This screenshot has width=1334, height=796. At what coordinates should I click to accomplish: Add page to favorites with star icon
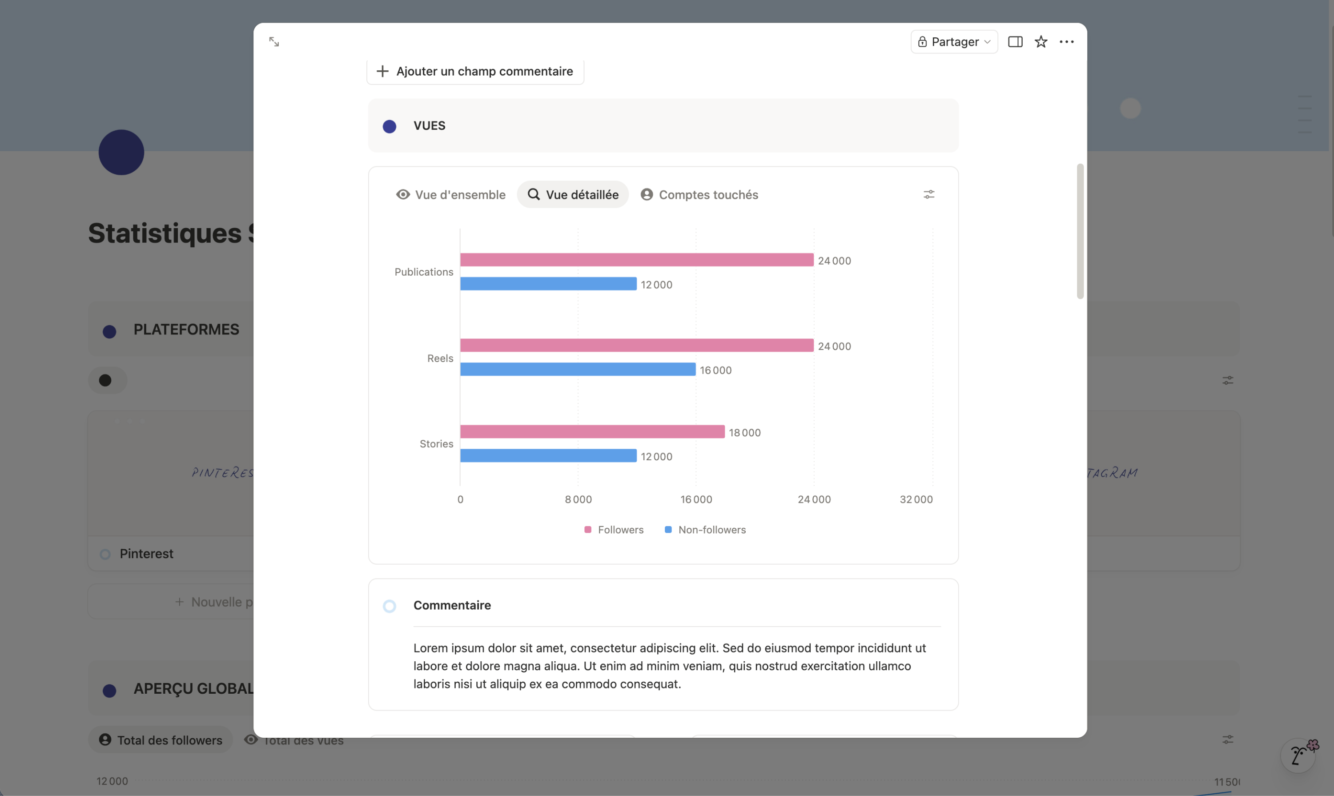pos(1041,42)
